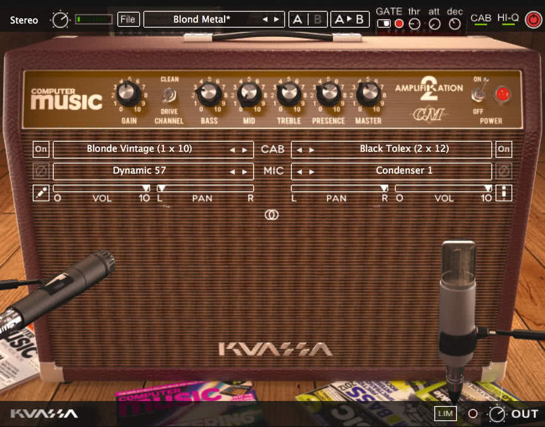Click the link mics circles icon
Image resolution: width=545 pixels, height=427 pixels.
click(x=272, y=215)
